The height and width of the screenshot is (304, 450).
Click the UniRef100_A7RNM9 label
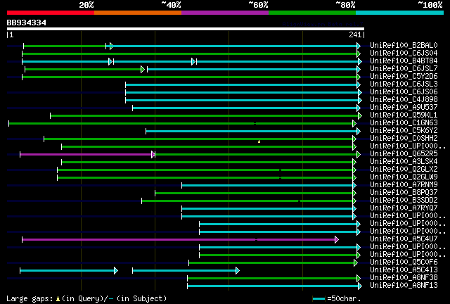pos(404,185)
